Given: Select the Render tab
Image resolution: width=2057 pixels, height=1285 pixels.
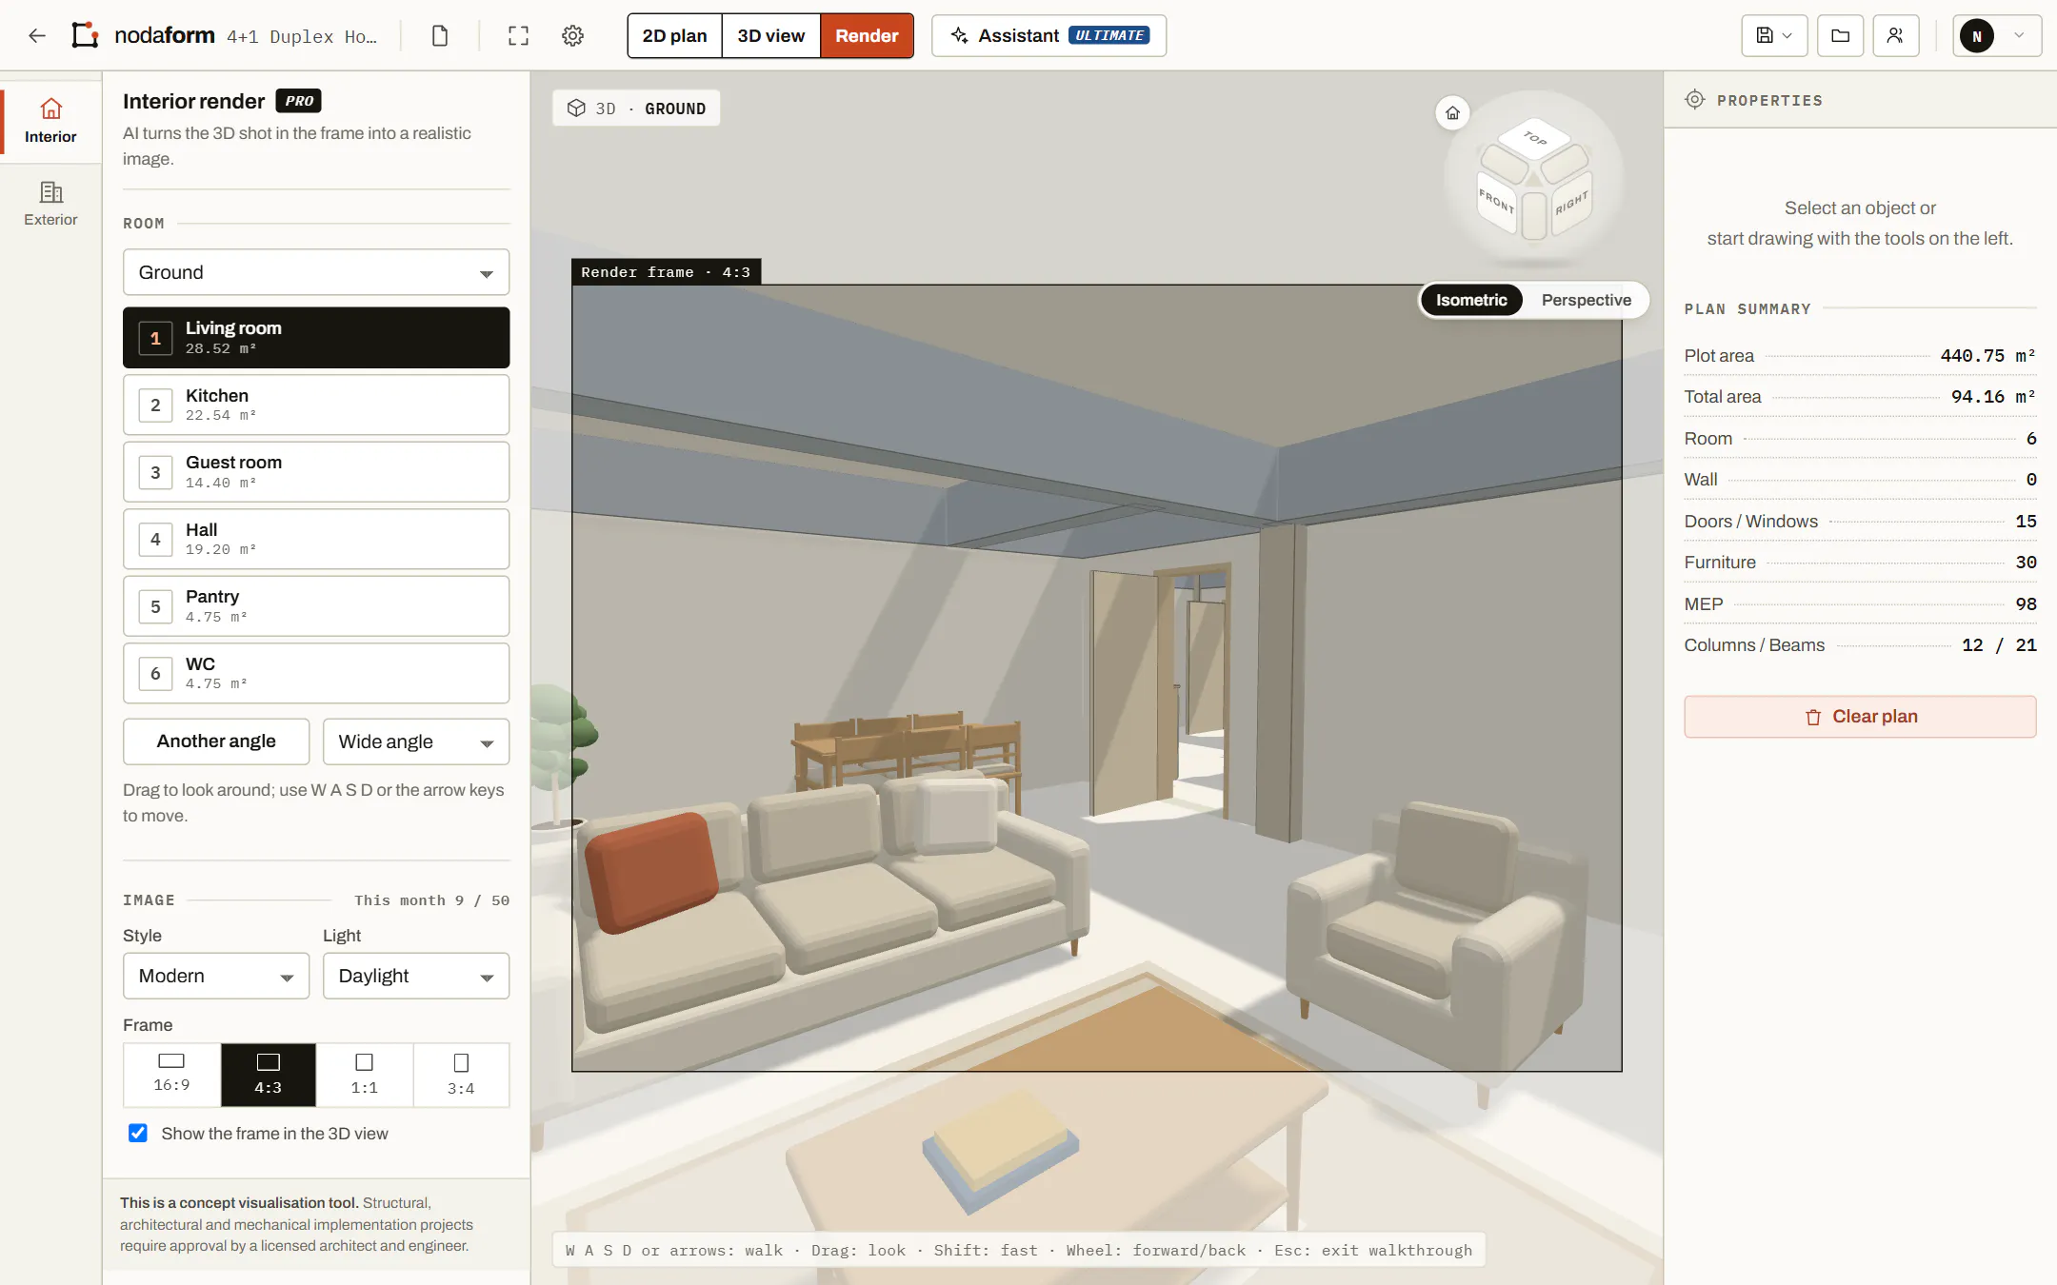Looking at the screenshot, I should (x=867, y=36).
